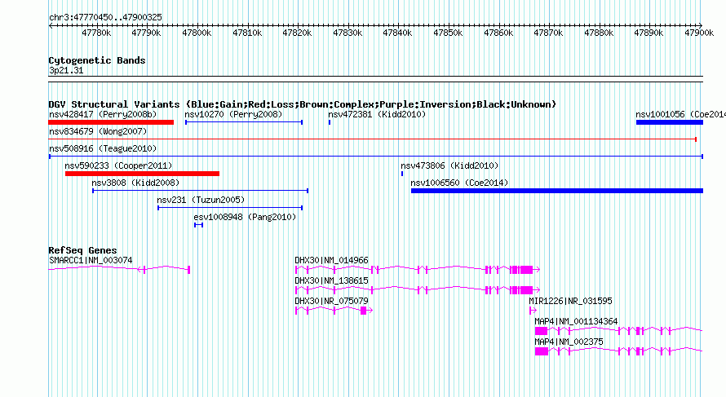
Task: Click the 47790k ruler position
Action: point(146,33)
